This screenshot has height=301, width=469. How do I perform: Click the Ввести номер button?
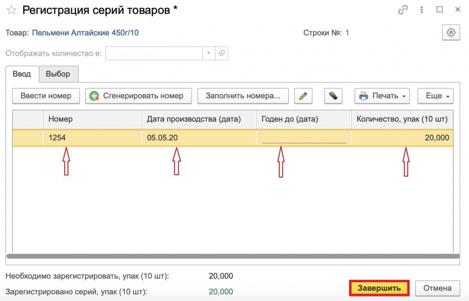(x=46, y=96)
